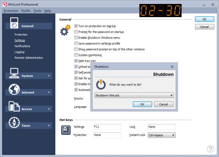Click the WinLock app icon in title bar
This screenshot has height=157, width=219.
(5, 5)
